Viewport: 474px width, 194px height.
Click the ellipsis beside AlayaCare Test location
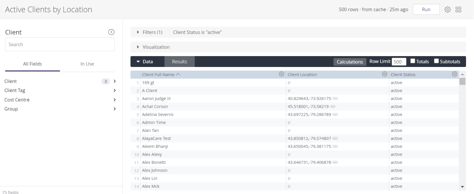335,139
